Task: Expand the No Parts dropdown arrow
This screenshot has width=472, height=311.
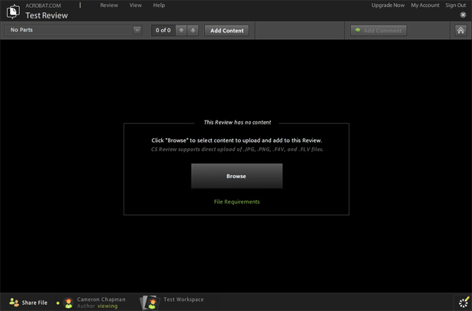Action: (x=137, y=30)
